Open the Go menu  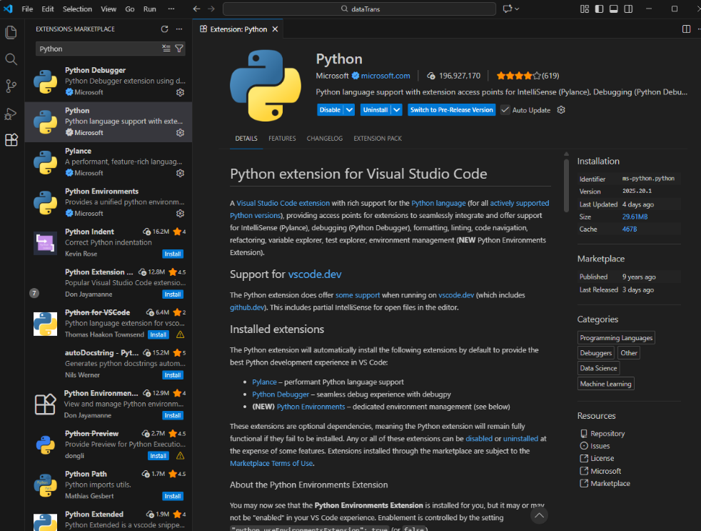tap(130, 9)
